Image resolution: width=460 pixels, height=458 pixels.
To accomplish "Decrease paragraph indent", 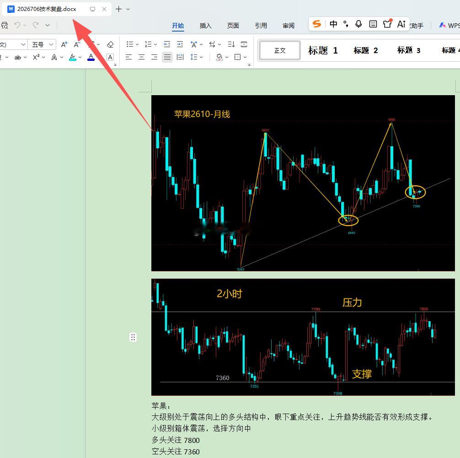I will click(167, 44).
